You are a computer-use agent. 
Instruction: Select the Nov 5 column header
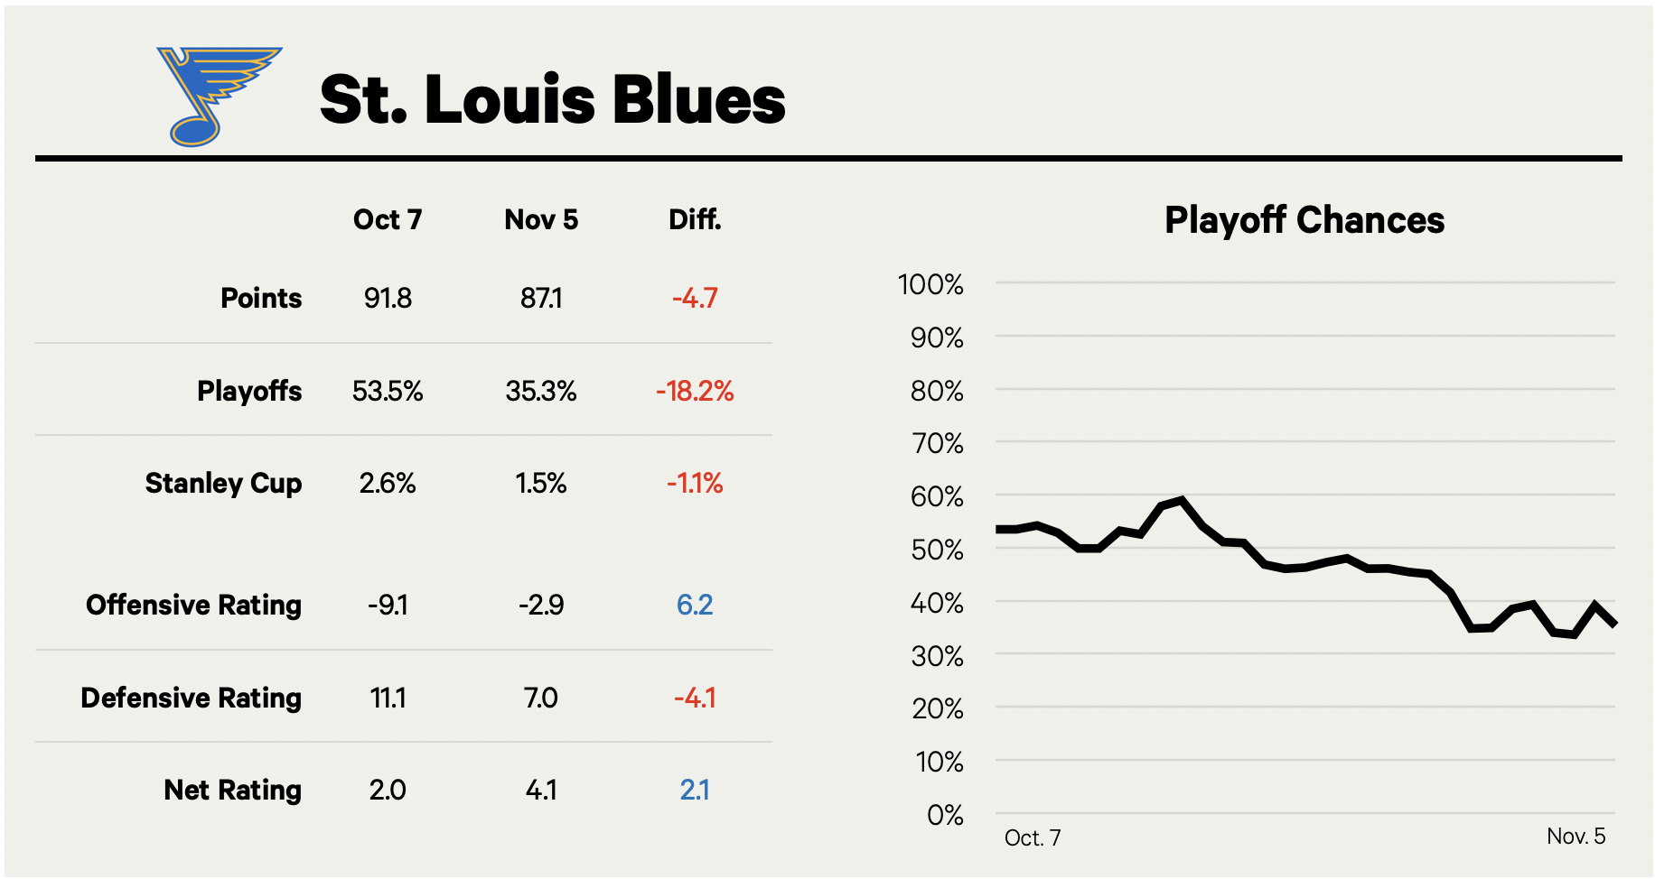tap(540, 219)
